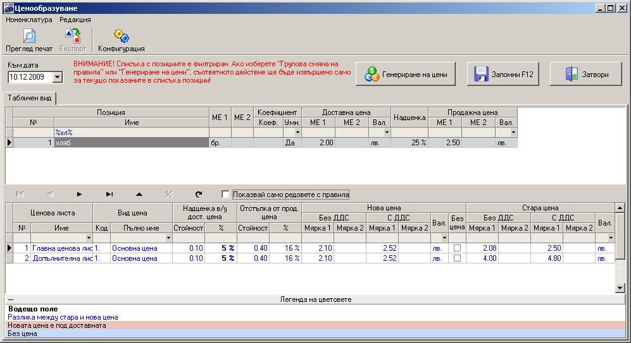Click the %хл% name filter field
Viewport: 631px width, 343px height.
tap(131, 133)
